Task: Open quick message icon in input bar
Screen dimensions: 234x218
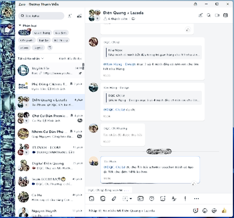Action: (196, 211)
